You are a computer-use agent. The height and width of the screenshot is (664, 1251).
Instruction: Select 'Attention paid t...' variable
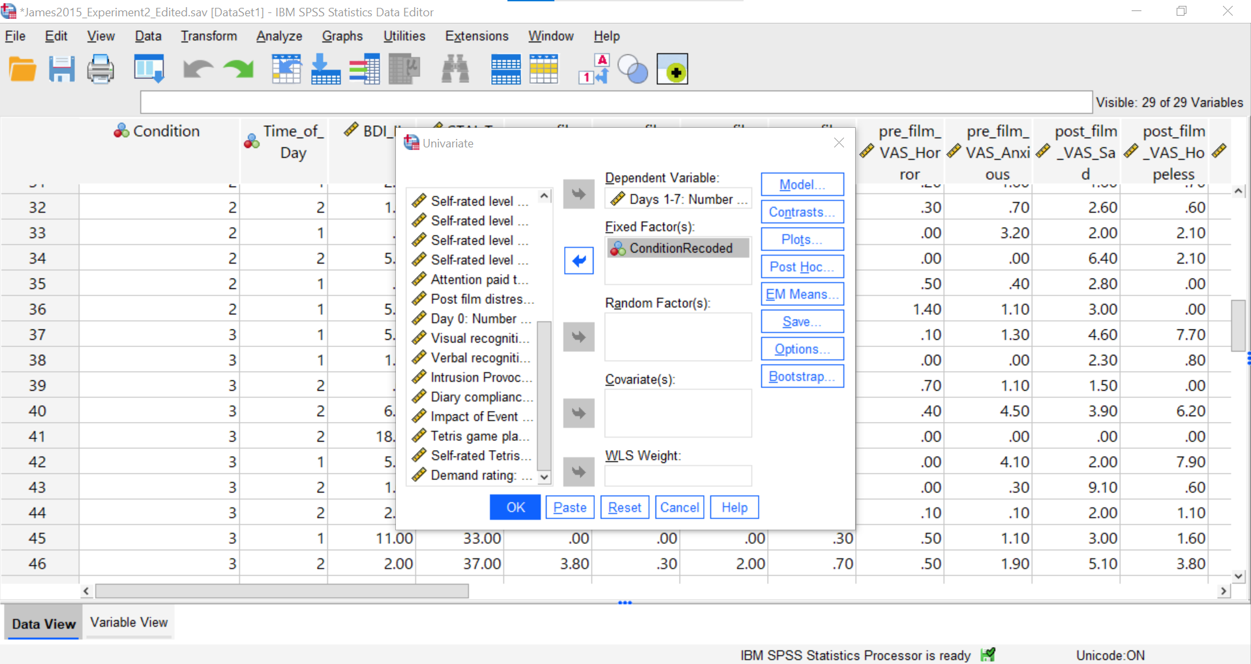click(x=473, y=279)
